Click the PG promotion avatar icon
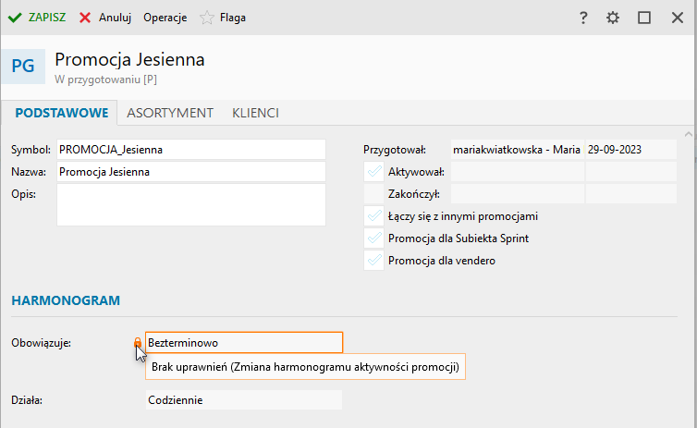697x428 pixels. click(22, 66)
